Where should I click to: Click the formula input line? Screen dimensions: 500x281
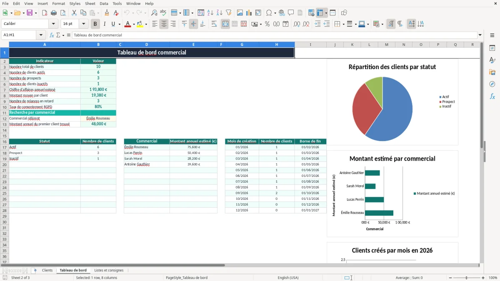point(274,35)
